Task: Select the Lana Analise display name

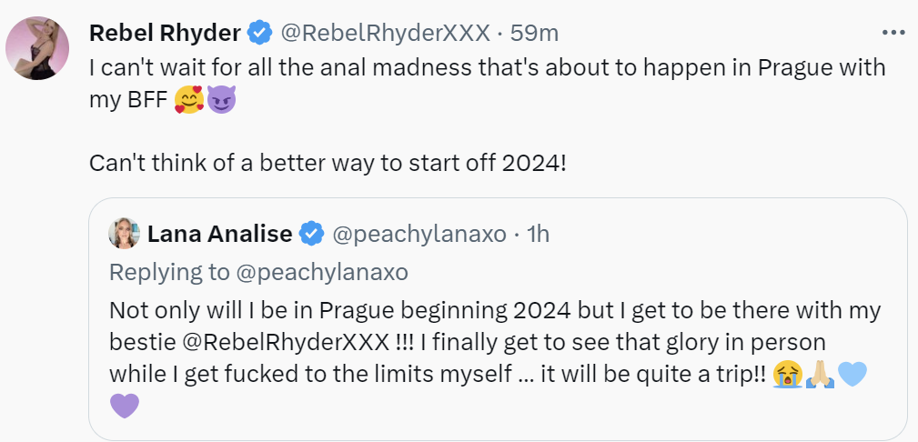Action: point(219,234)
